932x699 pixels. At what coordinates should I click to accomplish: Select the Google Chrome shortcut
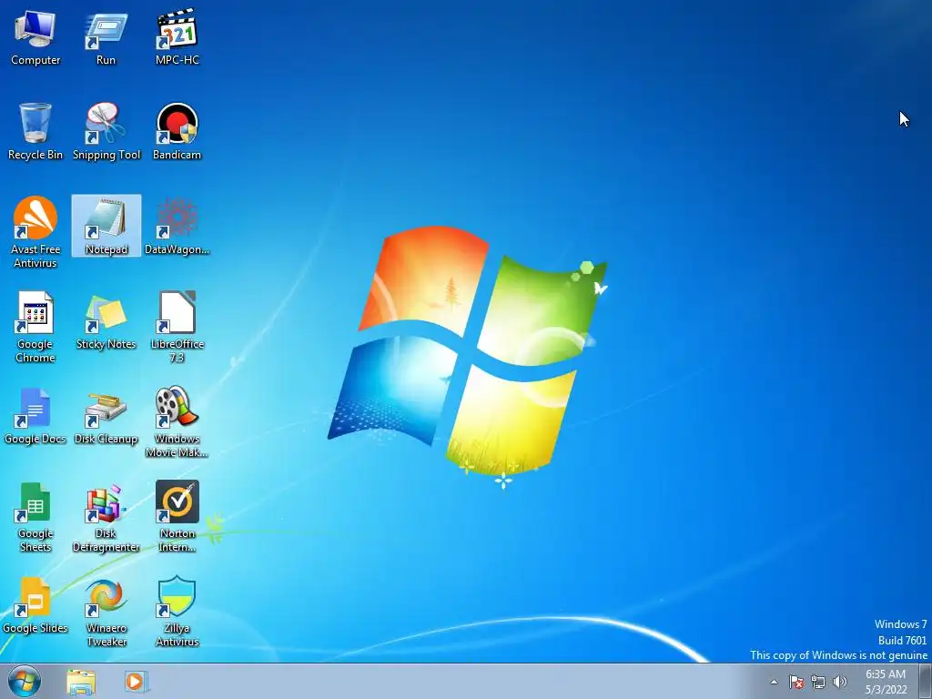35,327
